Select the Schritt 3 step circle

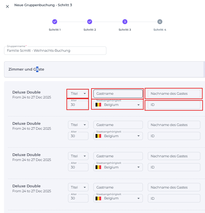point(125,22)
